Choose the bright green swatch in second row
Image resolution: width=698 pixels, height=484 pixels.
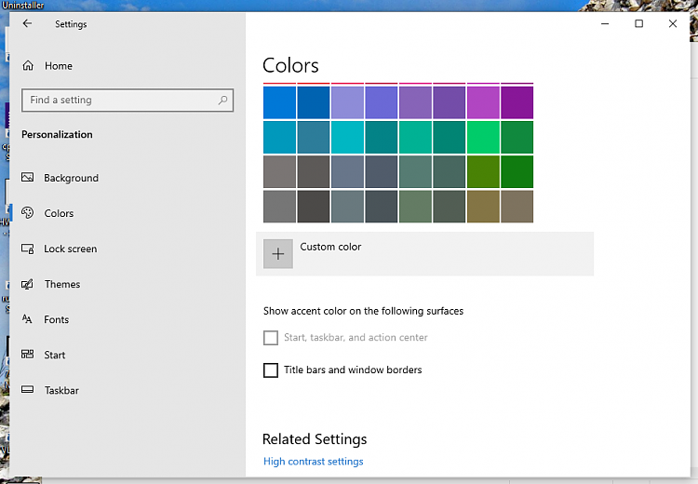coord(483,138)
